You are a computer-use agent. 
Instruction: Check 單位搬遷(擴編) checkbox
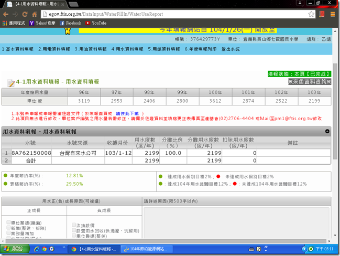pos(8,222)
